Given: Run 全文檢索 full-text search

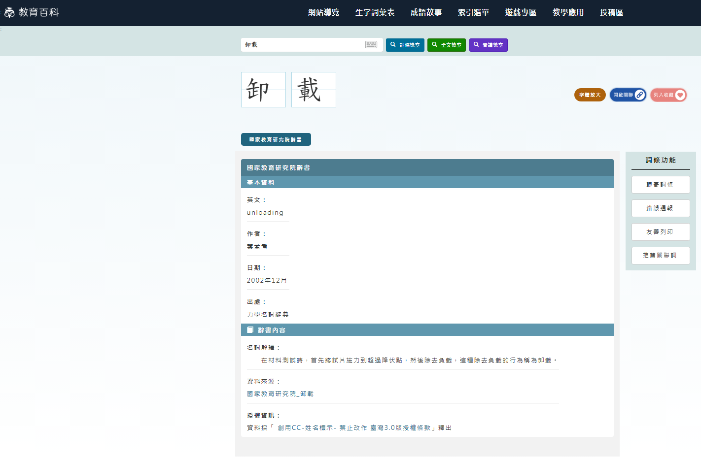Looking at the screenshot, I should click(446, 45).
